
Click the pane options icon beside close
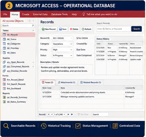click(30, 21)
